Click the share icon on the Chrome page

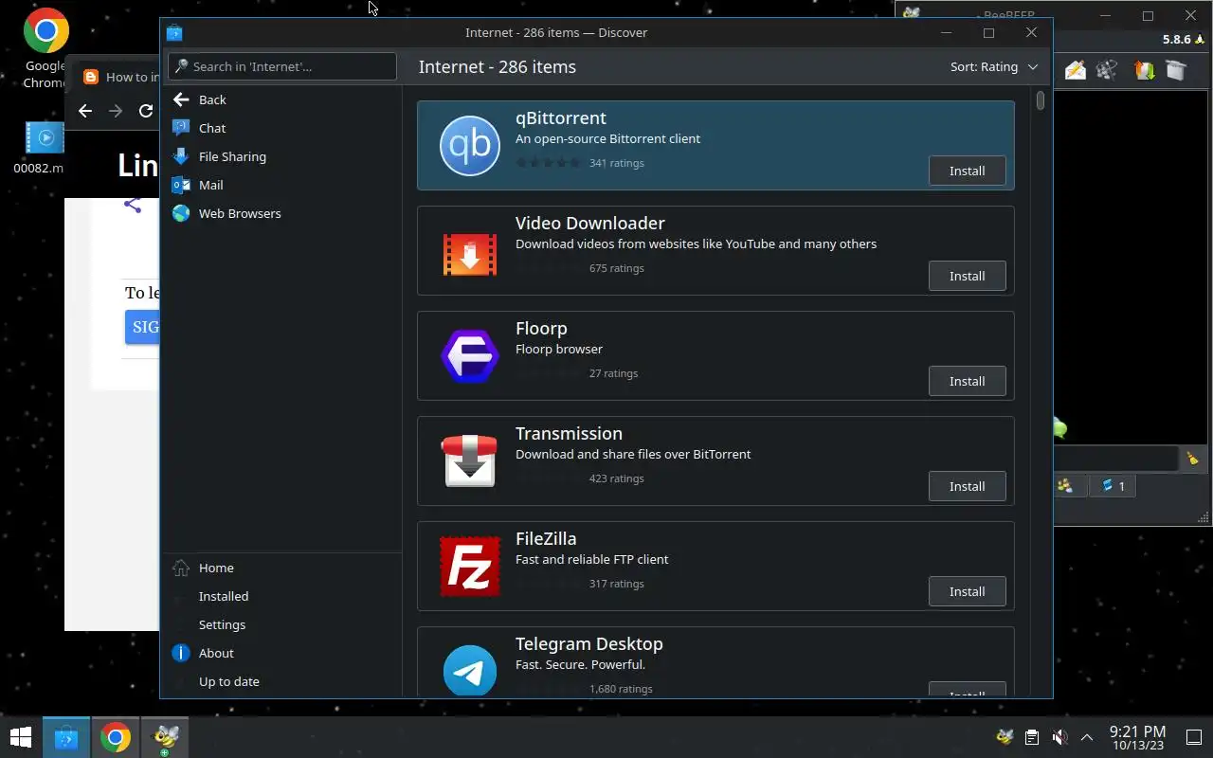133,205
